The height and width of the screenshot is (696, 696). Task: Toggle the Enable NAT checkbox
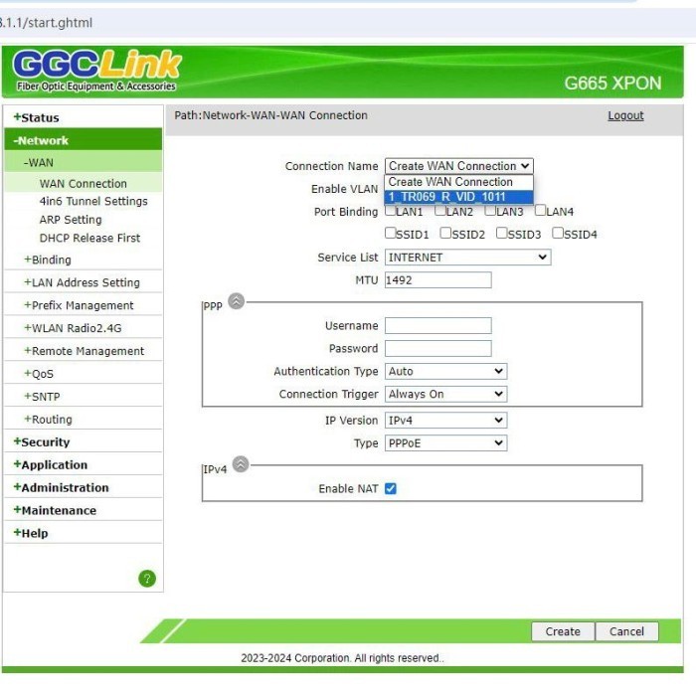click(391, 488)
